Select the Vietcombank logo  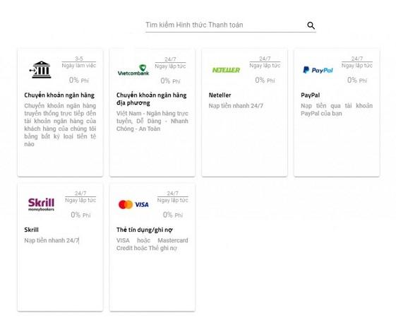133,70
